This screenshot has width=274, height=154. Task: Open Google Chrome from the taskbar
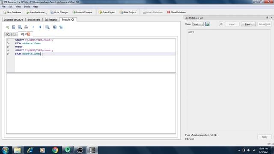point(55,150)
